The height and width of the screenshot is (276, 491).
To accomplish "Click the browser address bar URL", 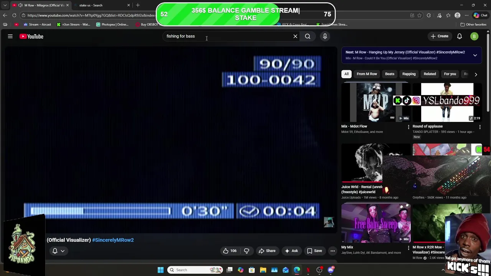I will [91, 15].
